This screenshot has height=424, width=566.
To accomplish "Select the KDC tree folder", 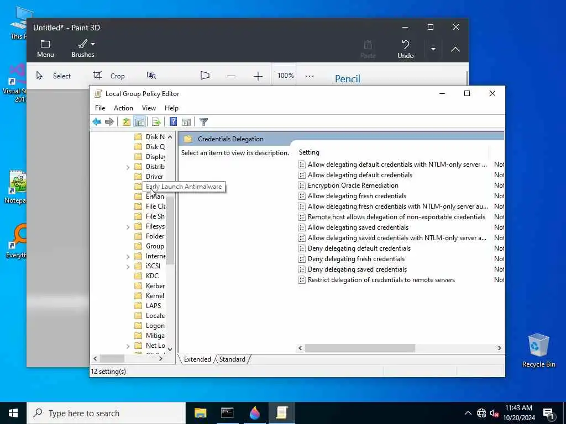I will [x=152, y=276].
